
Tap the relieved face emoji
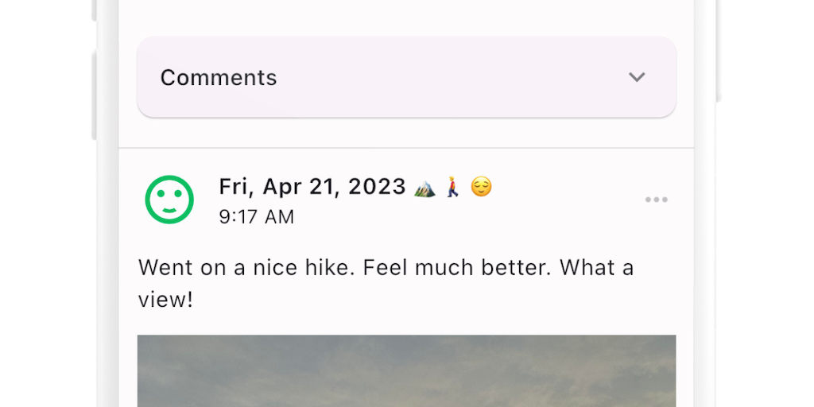[481, 187]
